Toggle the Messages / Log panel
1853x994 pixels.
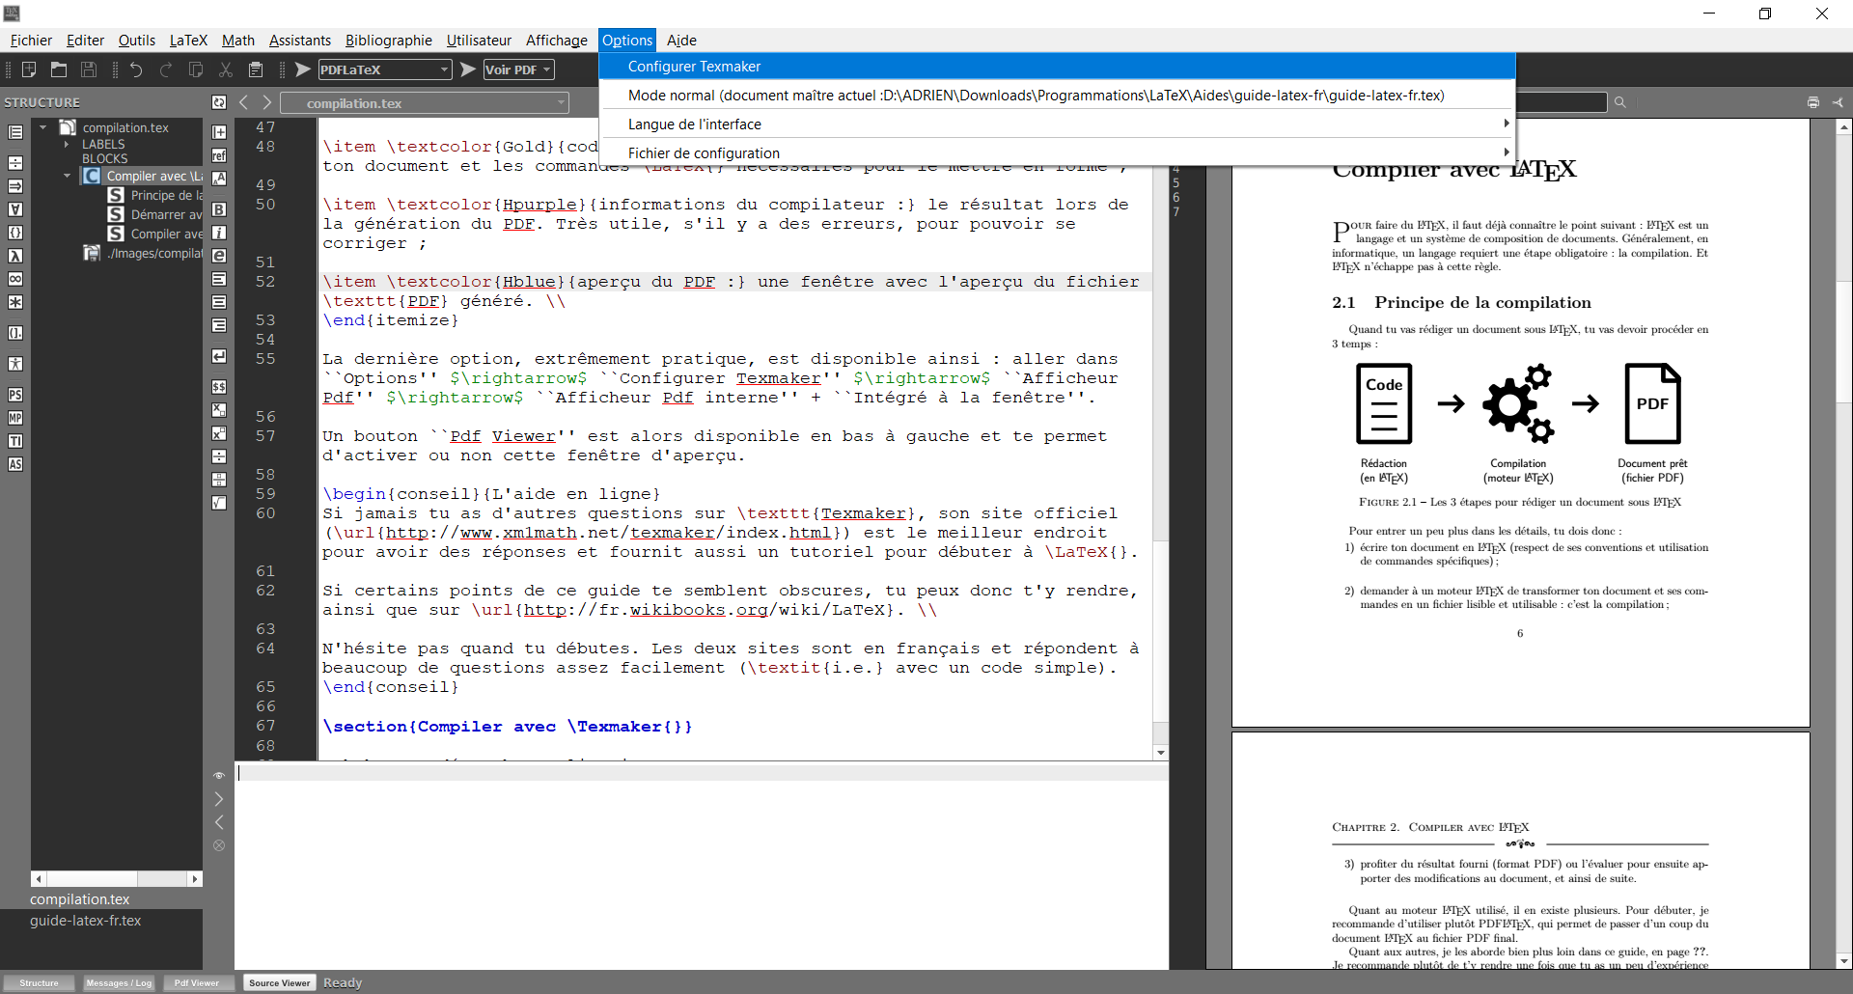(x=119, y=982)
